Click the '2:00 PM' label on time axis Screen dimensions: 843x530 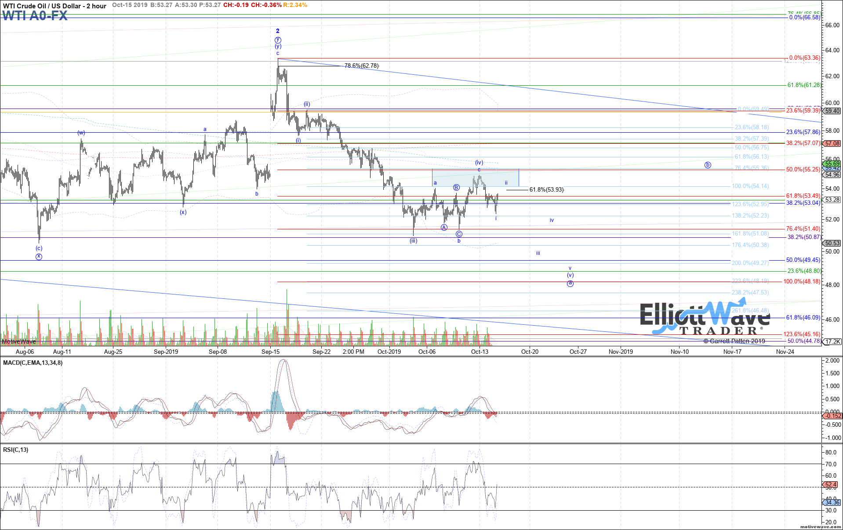pos(353,352)
